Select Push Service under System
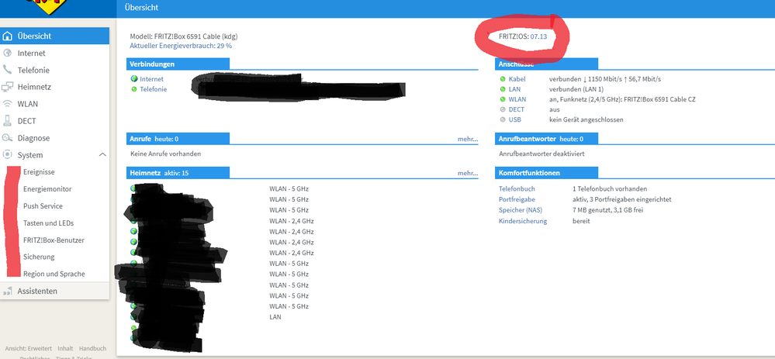Image resolution: width=775 pixels, height=359 pixels. [x=43, y=206]
